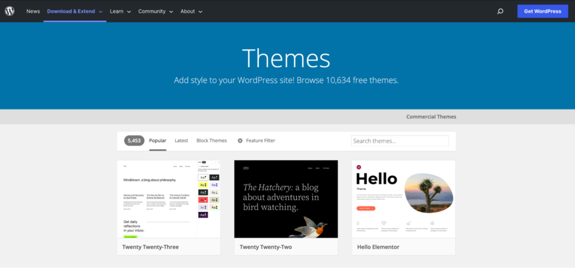
Task: Open the Twenty Twenty-Three theme thumbnail
Action: click(168, 199)
